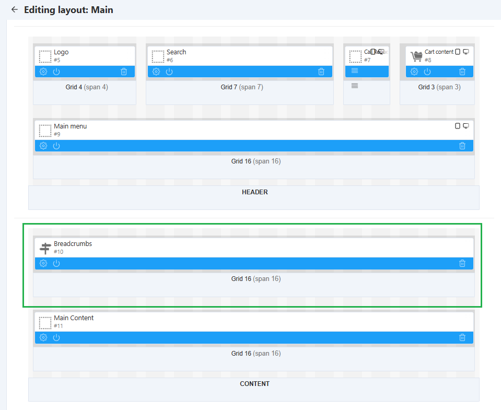The width and height of the screenshot is (501, 410).
Task: Click the Main menu block title
Action: [71, 126]
